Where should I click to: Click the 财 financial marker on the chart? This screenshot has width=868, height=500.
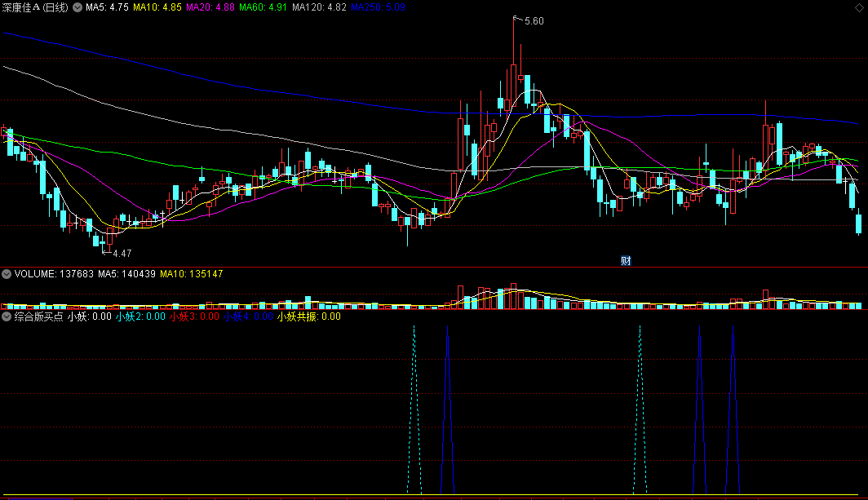point(626,261)
